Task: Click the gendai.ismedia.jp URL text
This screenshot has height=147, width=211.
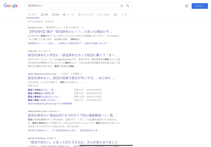Action: coord(36,138)
